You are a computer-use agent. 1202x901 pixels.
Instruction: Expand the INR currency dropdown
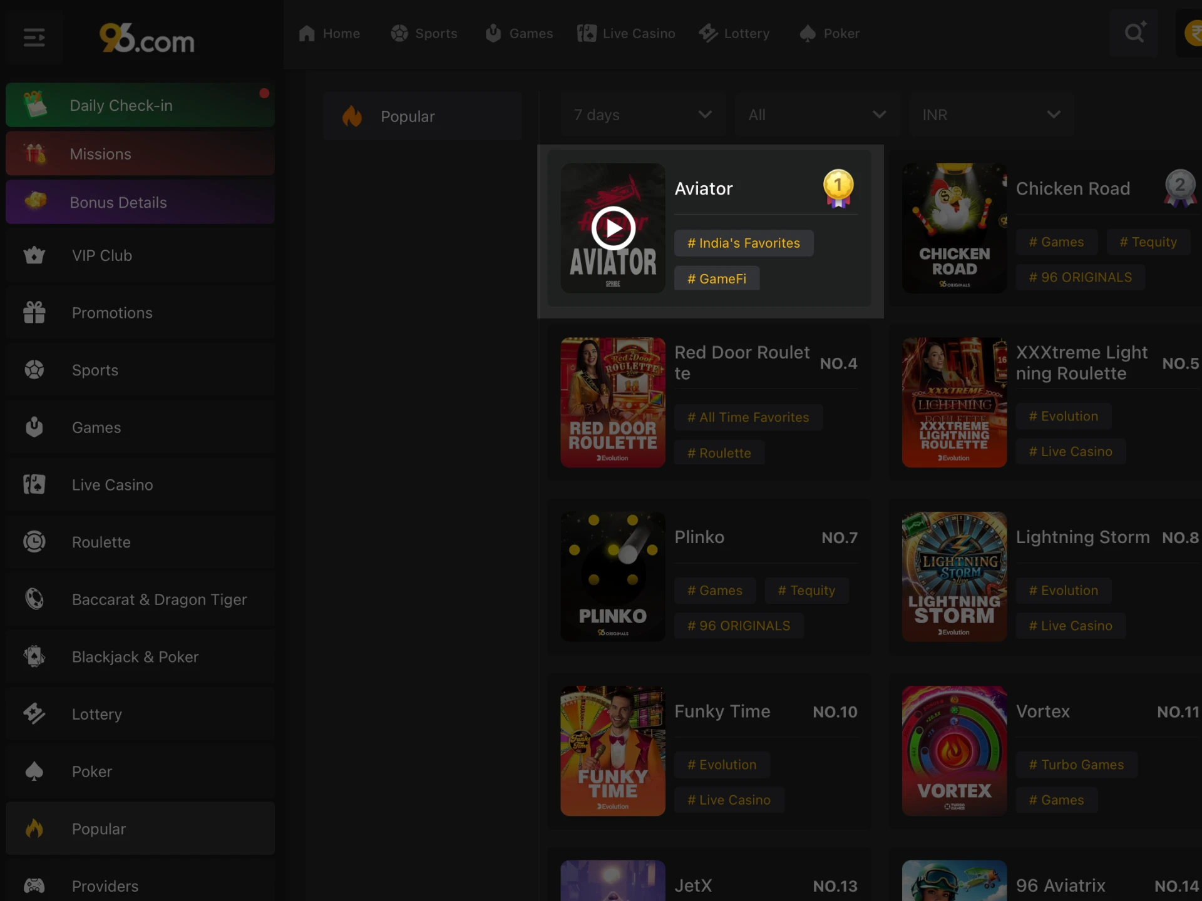[990, 115]
